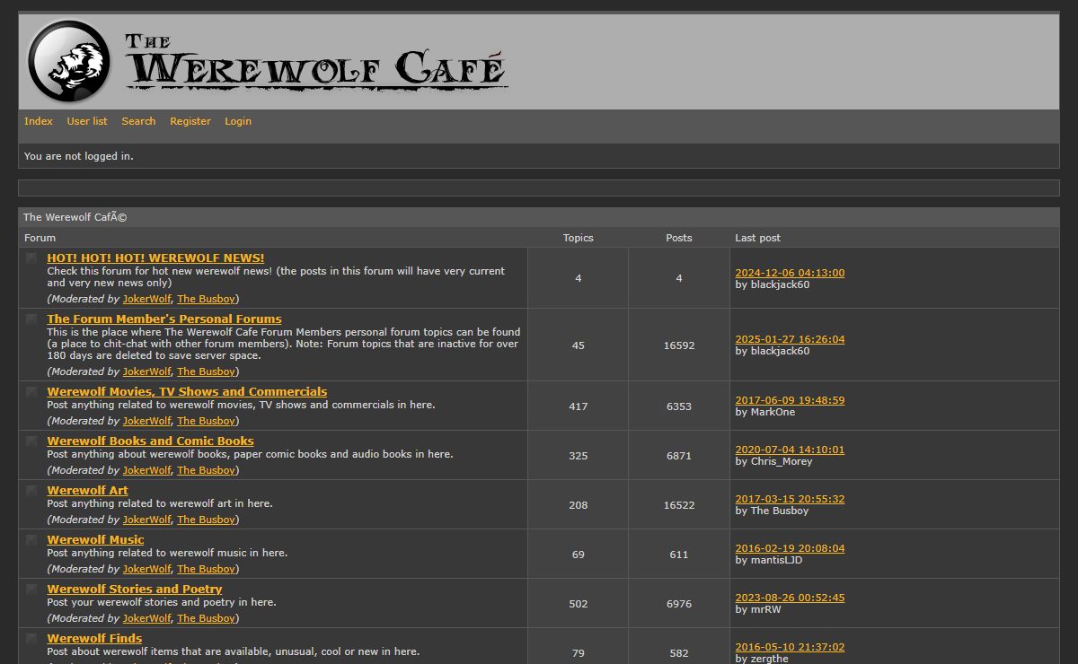Screen dimensions: 1078x664
Task: Click the Login link
Action: coord(238,121)
